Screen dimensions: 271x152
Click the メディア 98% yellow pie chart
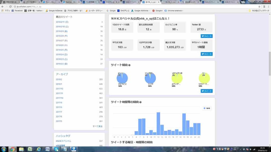tap(177, 78)
